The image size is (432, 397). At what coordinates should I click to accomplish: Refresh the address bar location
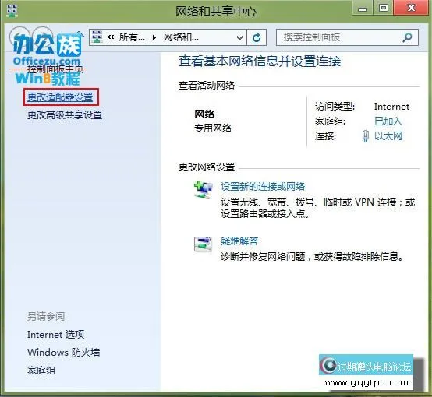pyautogui.click(x=257, y=37)
